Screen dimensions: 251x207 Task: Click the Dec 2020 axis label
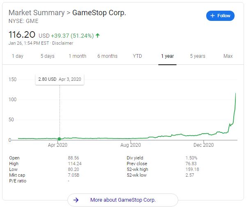coord(203,145)
